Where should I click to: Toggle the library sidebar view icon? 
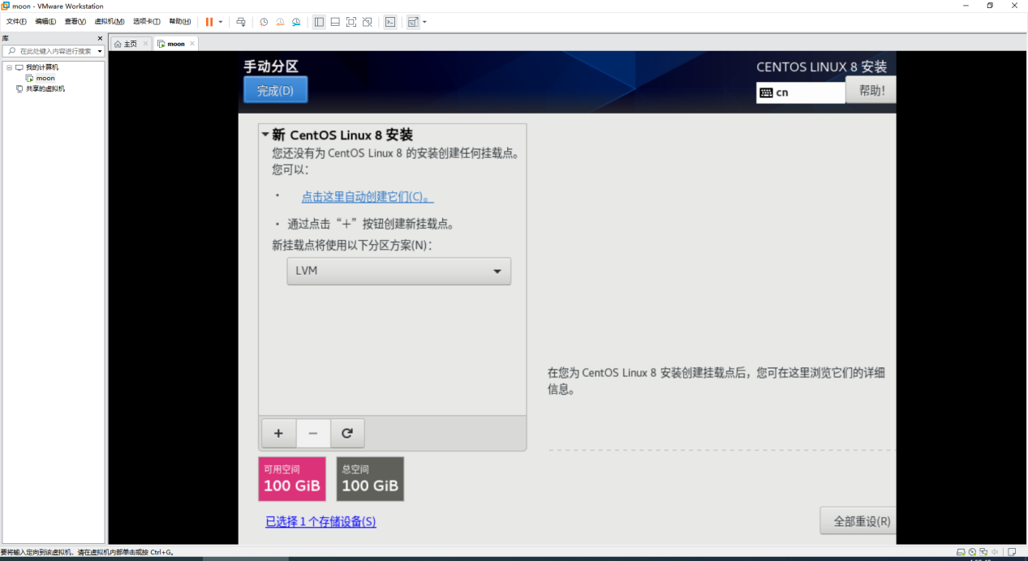click(319, 22)
